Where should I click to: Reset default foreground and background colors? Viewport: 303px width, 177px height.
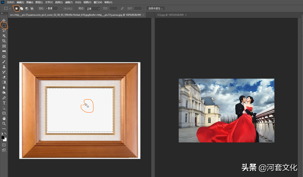pos(2,133)
